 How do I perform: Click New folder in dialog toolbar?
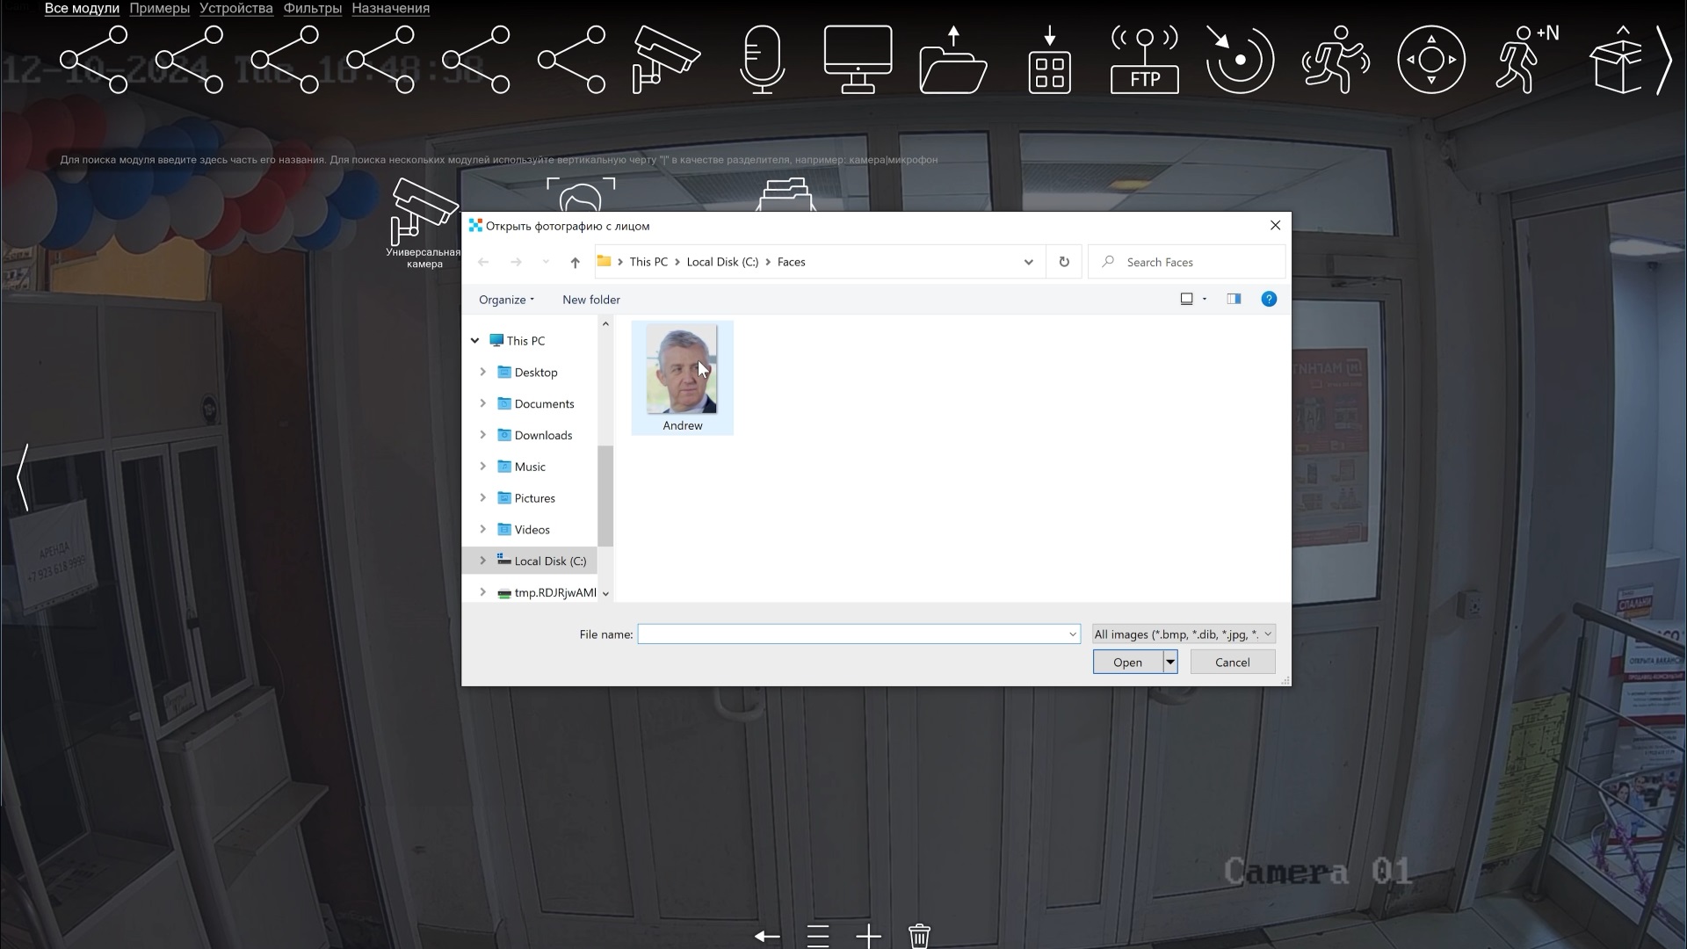coord(591,300)
